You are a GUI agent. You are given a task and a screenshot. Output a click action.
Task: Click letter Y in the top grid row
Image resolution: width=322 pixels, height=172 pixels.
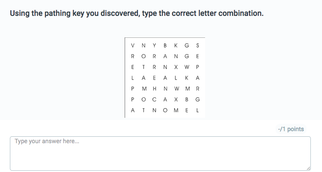point(154,46)
